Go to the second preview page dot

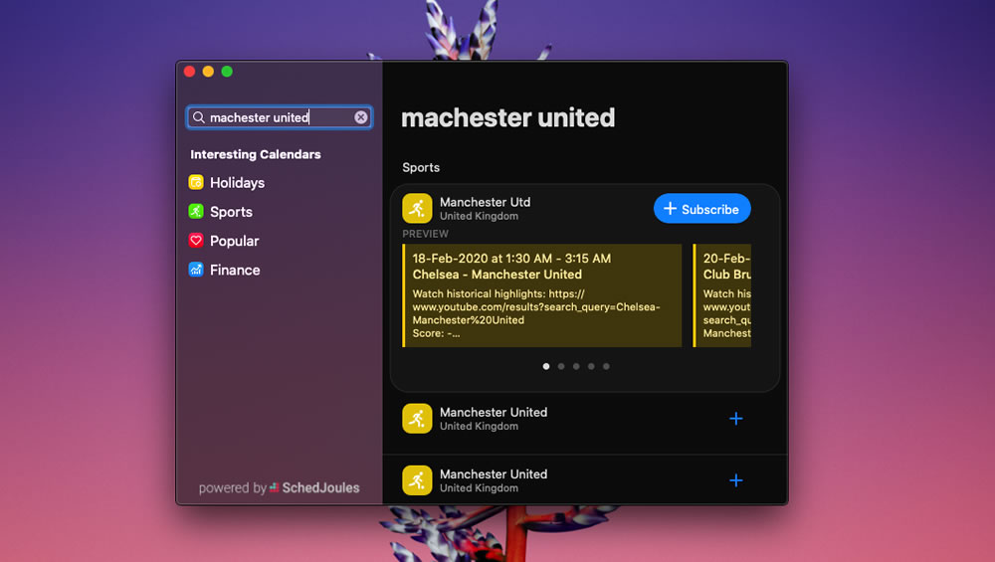[x=561, y=366]
